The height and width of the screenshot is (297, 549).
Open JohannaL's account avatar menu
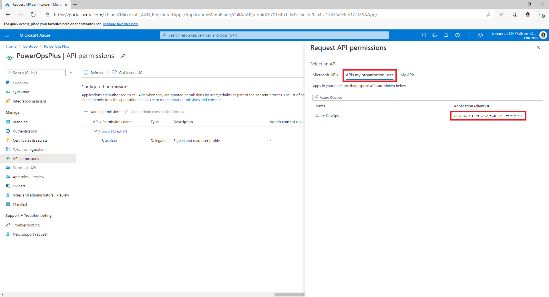point(543,35)
